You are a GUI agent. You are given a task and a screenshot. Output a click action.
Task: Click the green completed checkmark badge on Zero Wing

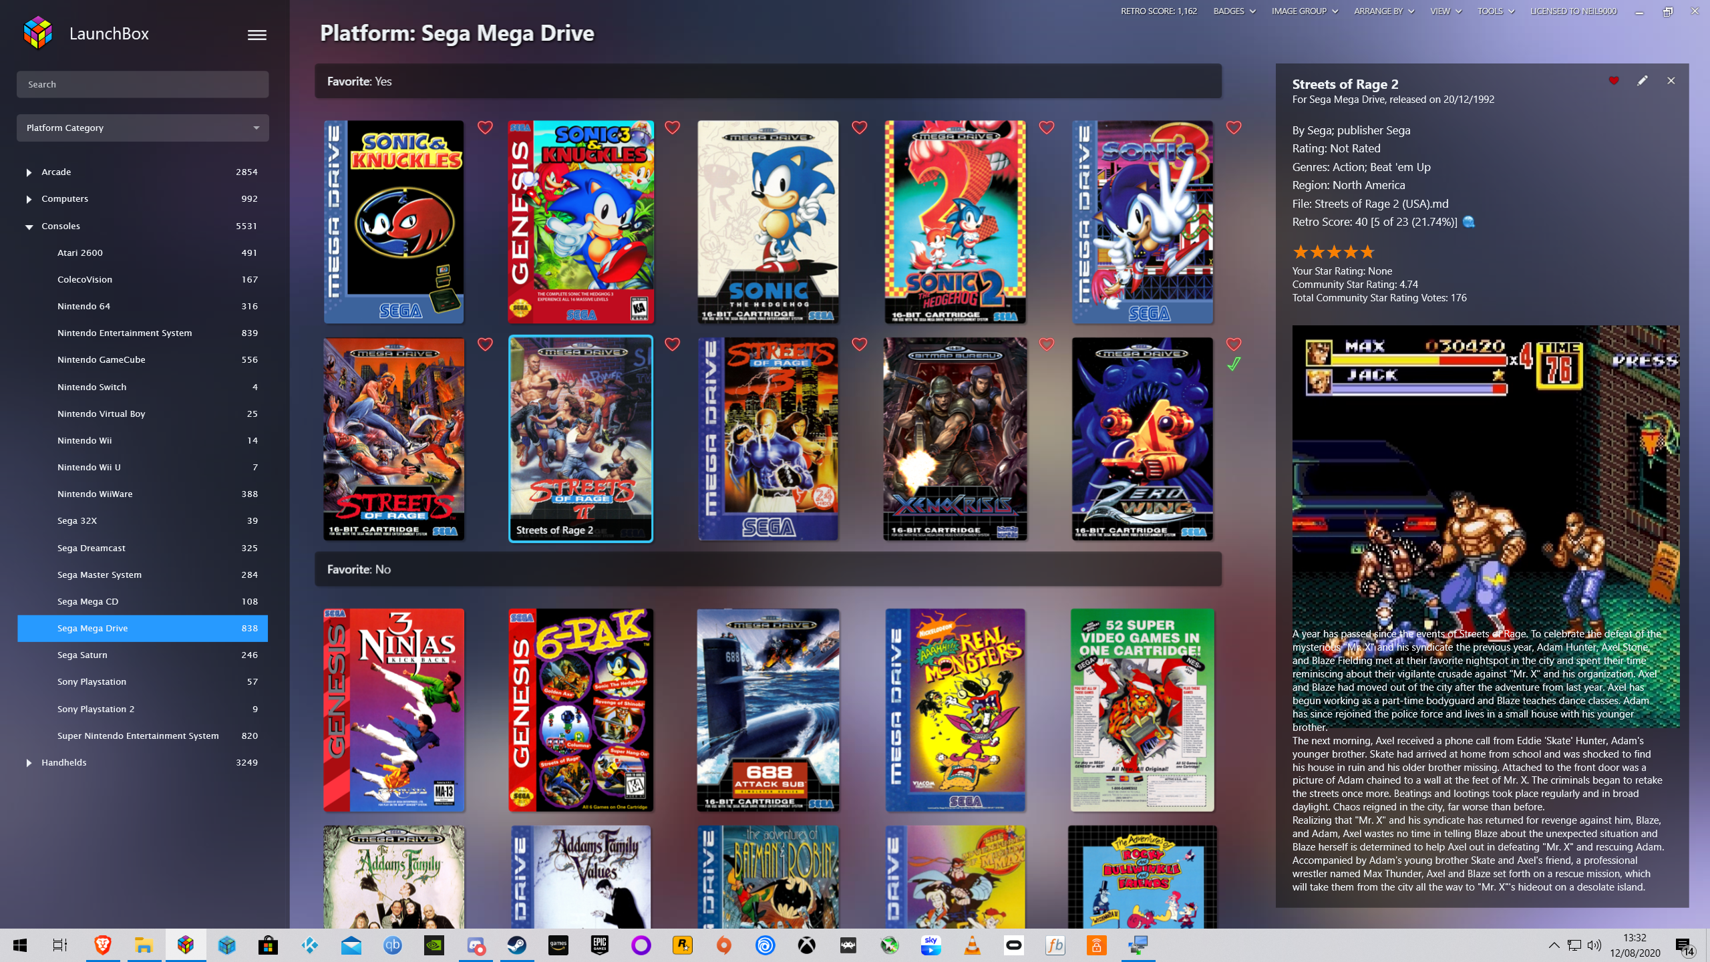click(1234, 364)
